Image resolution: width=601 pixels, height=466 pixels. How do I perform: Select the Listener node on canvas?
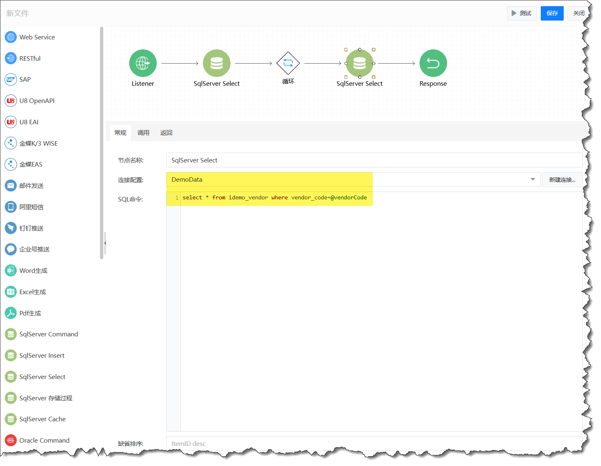143,63
